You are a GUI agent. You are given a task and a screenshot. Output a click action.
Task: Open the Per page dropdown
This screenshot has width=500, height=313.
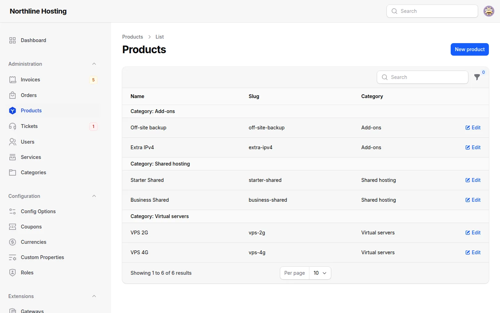click(x=320, y=273)
